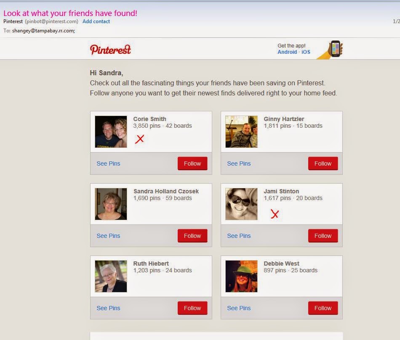
Task: Open Jami Stinton's profile photo
Action: click(241, 204)
